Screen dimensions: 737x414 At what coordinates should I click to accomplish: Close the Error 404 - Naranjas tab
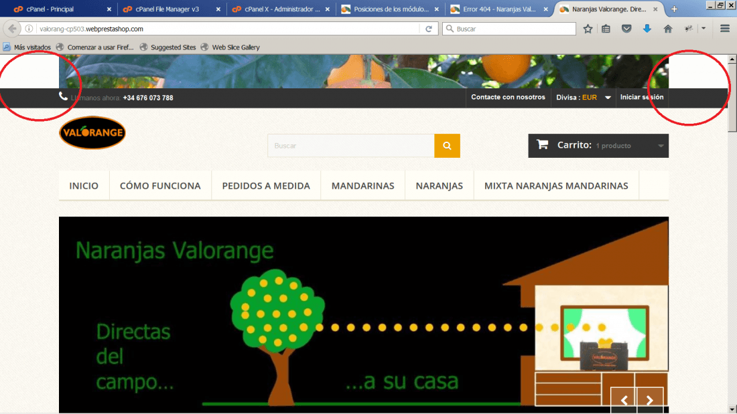pyautogui.click(x=545, y=9)
